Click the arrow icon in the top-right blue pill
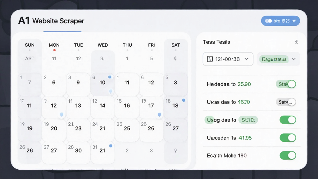318x179 pixels. point(294,21)
